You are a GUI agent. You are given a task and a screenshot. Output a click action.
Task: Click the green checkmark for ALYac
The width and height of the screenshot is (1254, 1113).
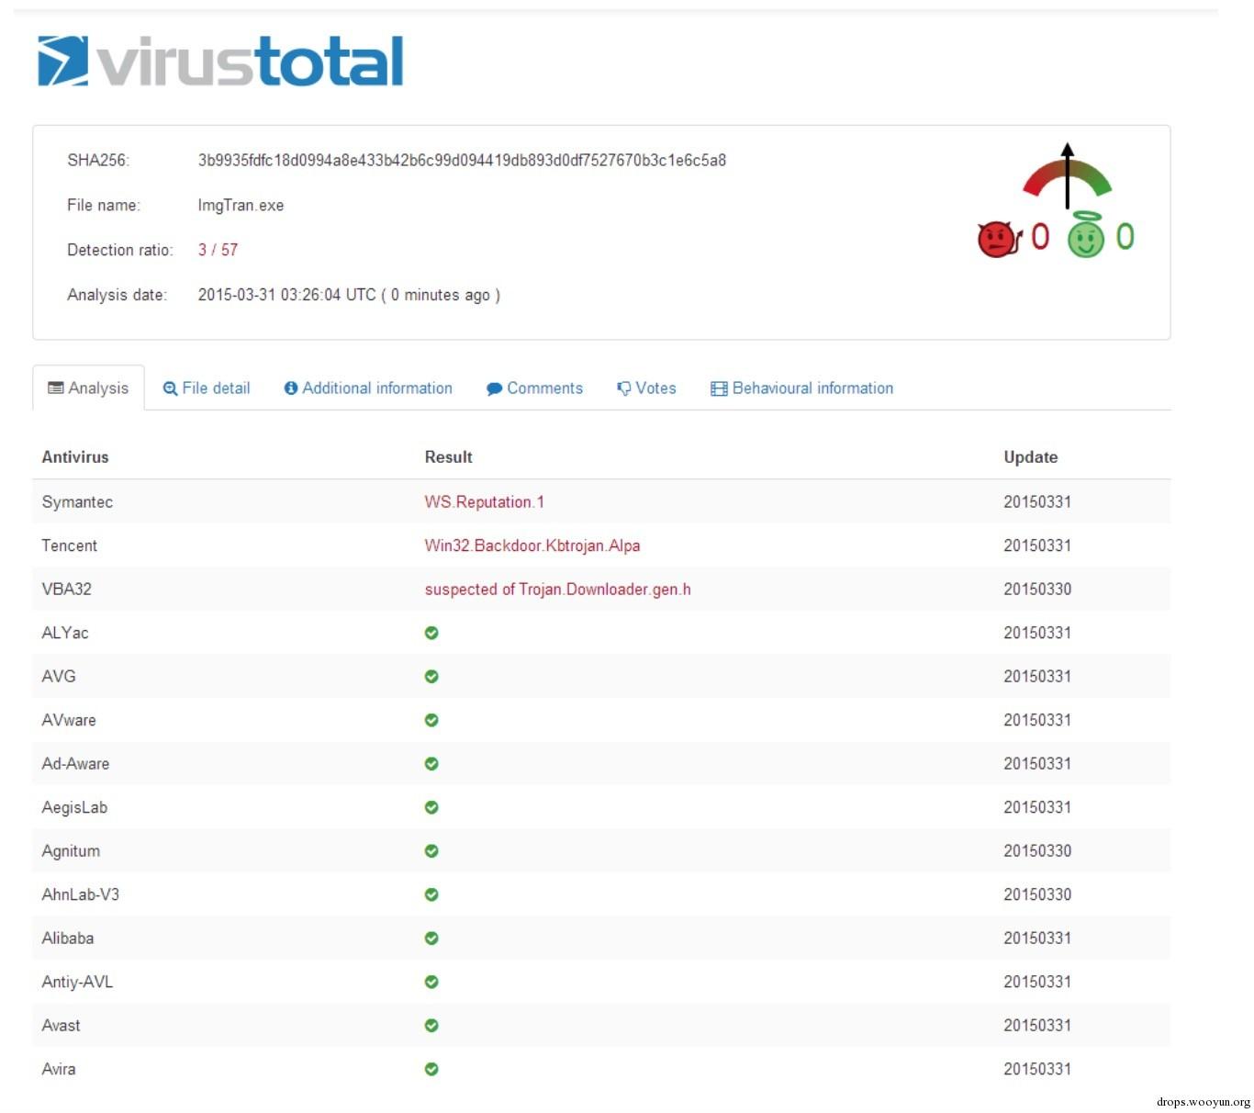(x=431, y=633)
